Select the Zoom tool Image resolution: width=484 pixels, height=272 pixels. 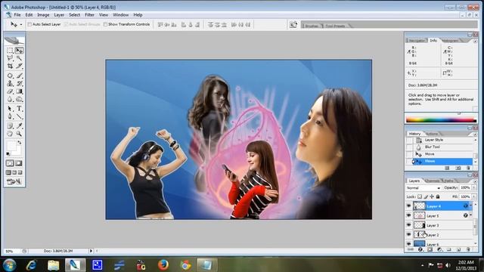(19, 134)
